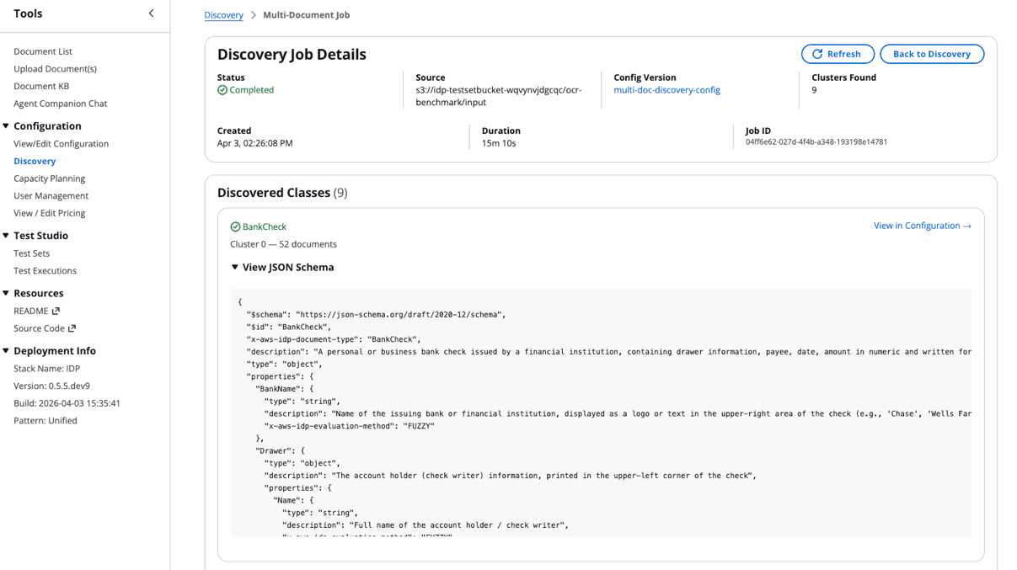Click 'Stack Name: IDP' text
The width and height of the screenshot is (1017, 570).
coord(46,369)
